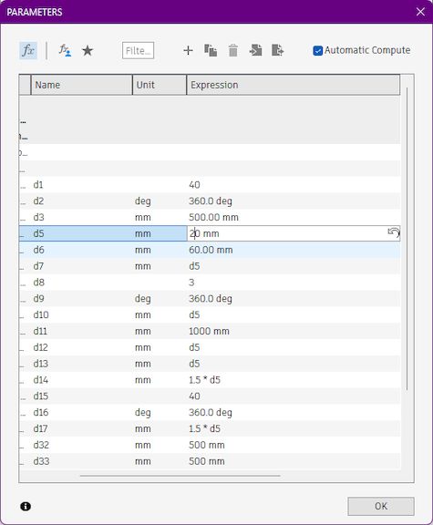Click the Filter text field
Image resolution: width=433 pixels, height=525 pixels.
point(138,50)
